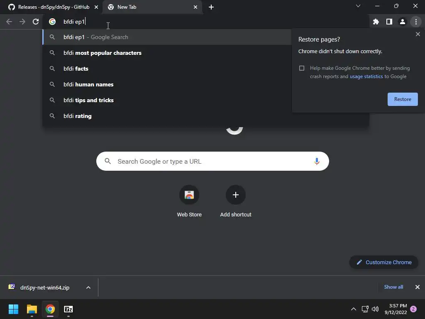425x319 pixels.
Task: Pick the 'bfdi most popular characters' suggestion
Action: coord(167,53)
